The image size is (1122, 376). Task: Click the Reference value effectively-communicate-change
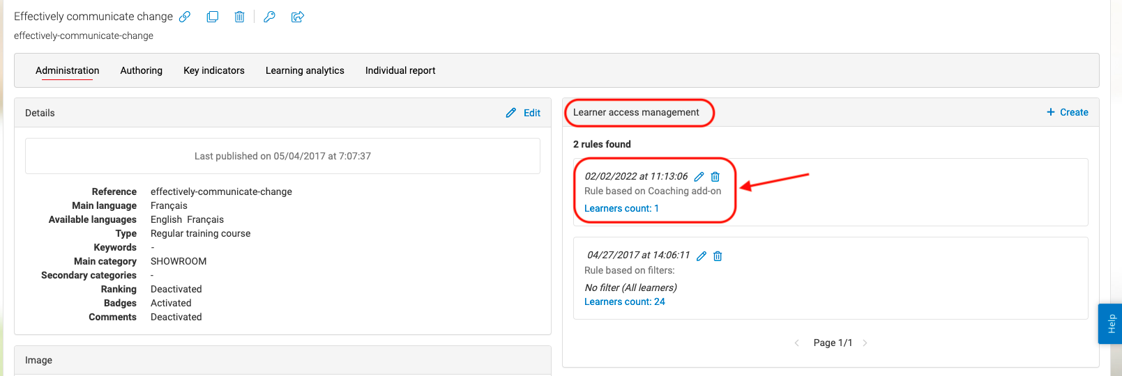[x=221, y=191]
